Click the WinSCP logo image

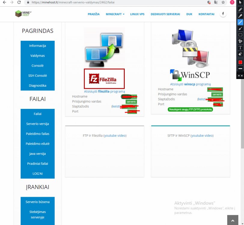[x=190, y=75]
